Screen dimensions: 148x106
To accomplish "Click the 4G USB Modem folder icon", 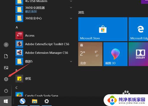I will point(19,2).
